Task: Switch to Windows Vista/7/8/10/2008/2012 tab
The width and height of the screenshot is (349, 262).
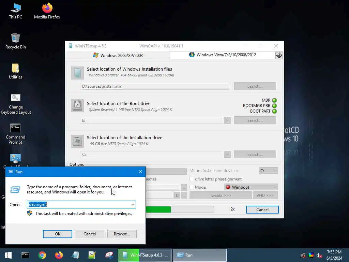Action: tap(223, 55)
